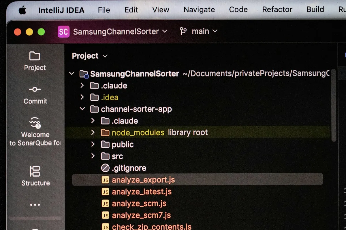
Task: Open the Commit tool window
Action: tap(35, 95)
